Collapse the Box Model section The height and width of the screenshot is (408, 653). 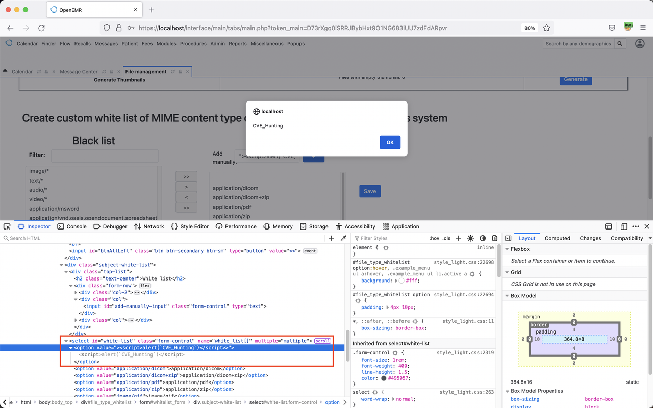coord(507,296)
